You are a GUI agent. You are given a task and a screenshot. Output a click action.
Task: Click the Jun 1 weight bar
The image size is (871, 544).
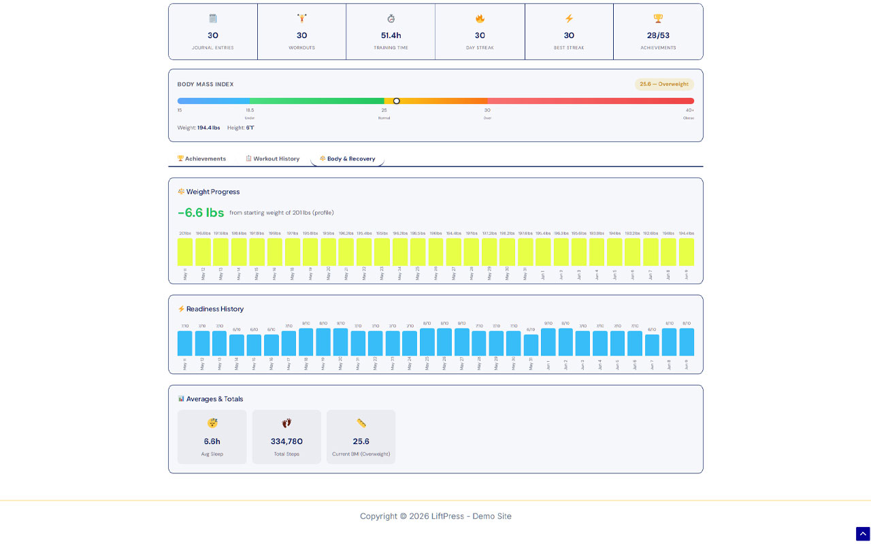pyautogui.click(x=543, y=252)
